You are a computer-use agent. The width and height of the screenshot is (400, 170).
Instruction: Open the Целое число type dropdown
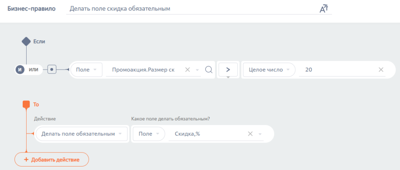[268, 70]
